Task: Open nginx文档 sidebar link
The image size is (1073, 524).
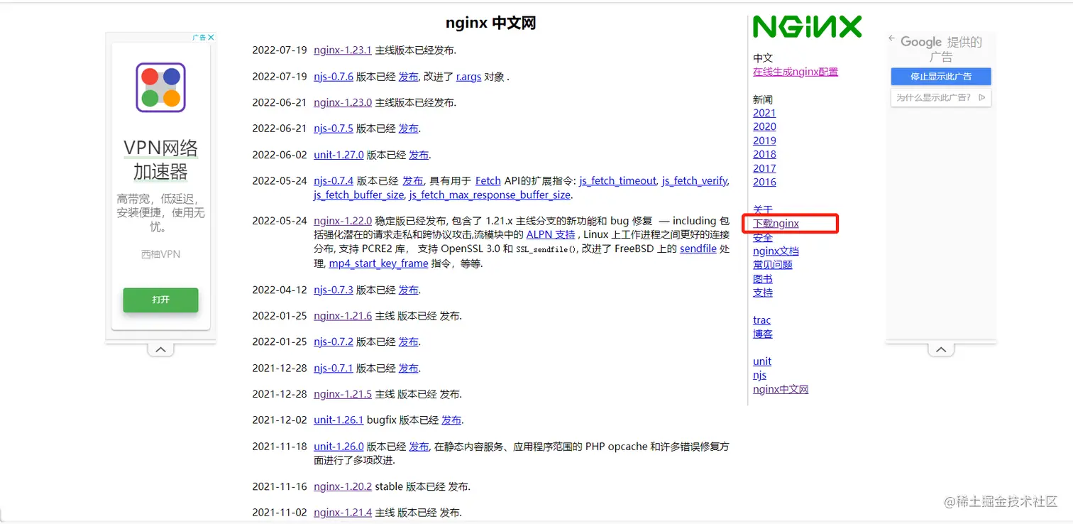Action: pos(776,251)
